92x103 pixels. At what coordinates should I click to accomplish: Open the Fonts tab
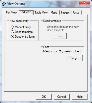(x=76, y=13)
